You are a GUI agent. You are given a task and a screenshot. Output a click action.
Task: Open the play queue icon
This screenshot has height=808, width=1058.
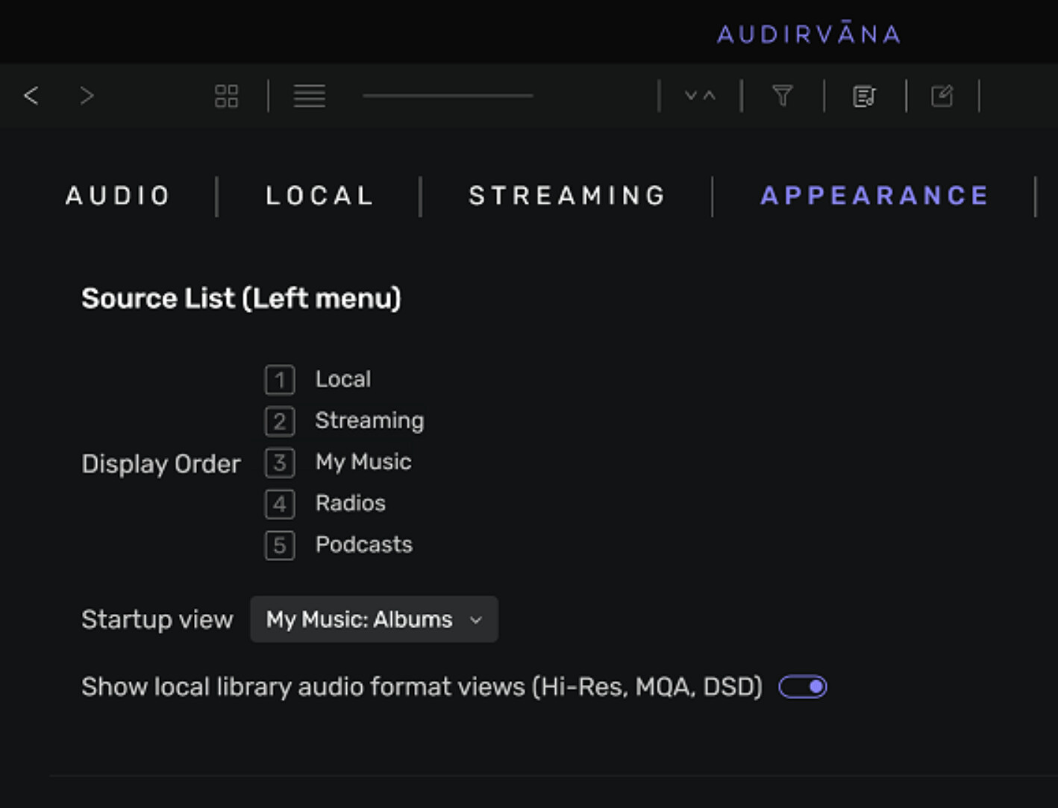pos(864,96)
